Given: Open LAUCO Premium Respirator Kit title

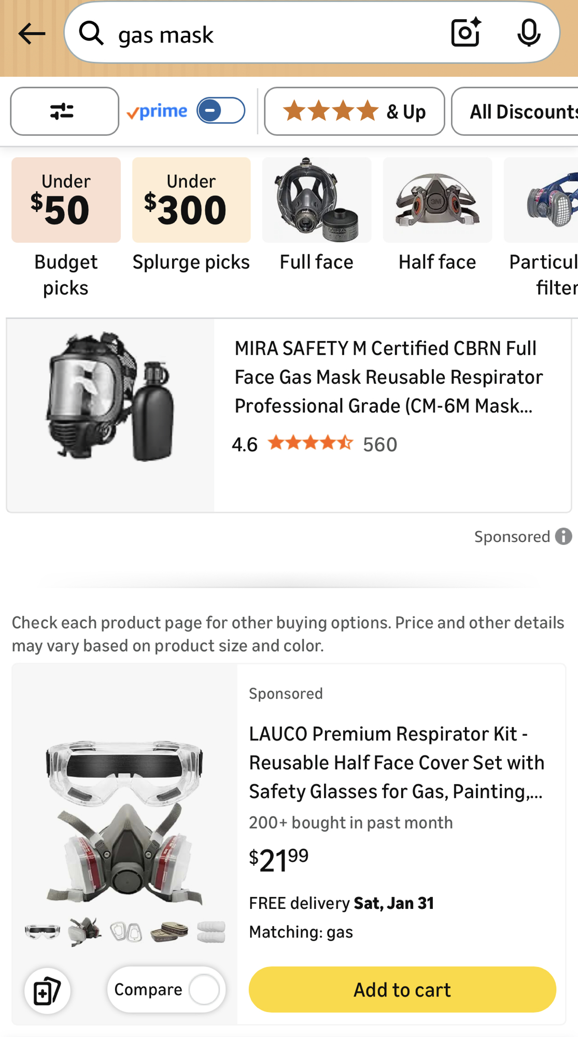Looking at the screenshot, I should [396, 762].
